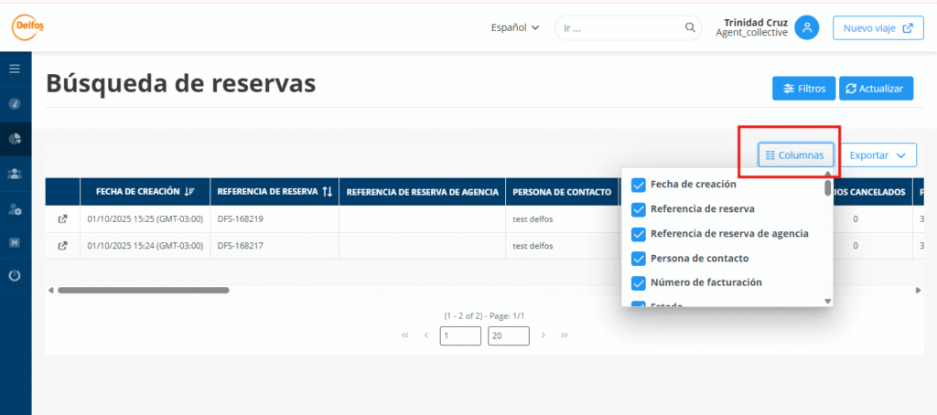Uncheck the Fecha de creación column
The image size is (937, 415).
click(639, 185)
